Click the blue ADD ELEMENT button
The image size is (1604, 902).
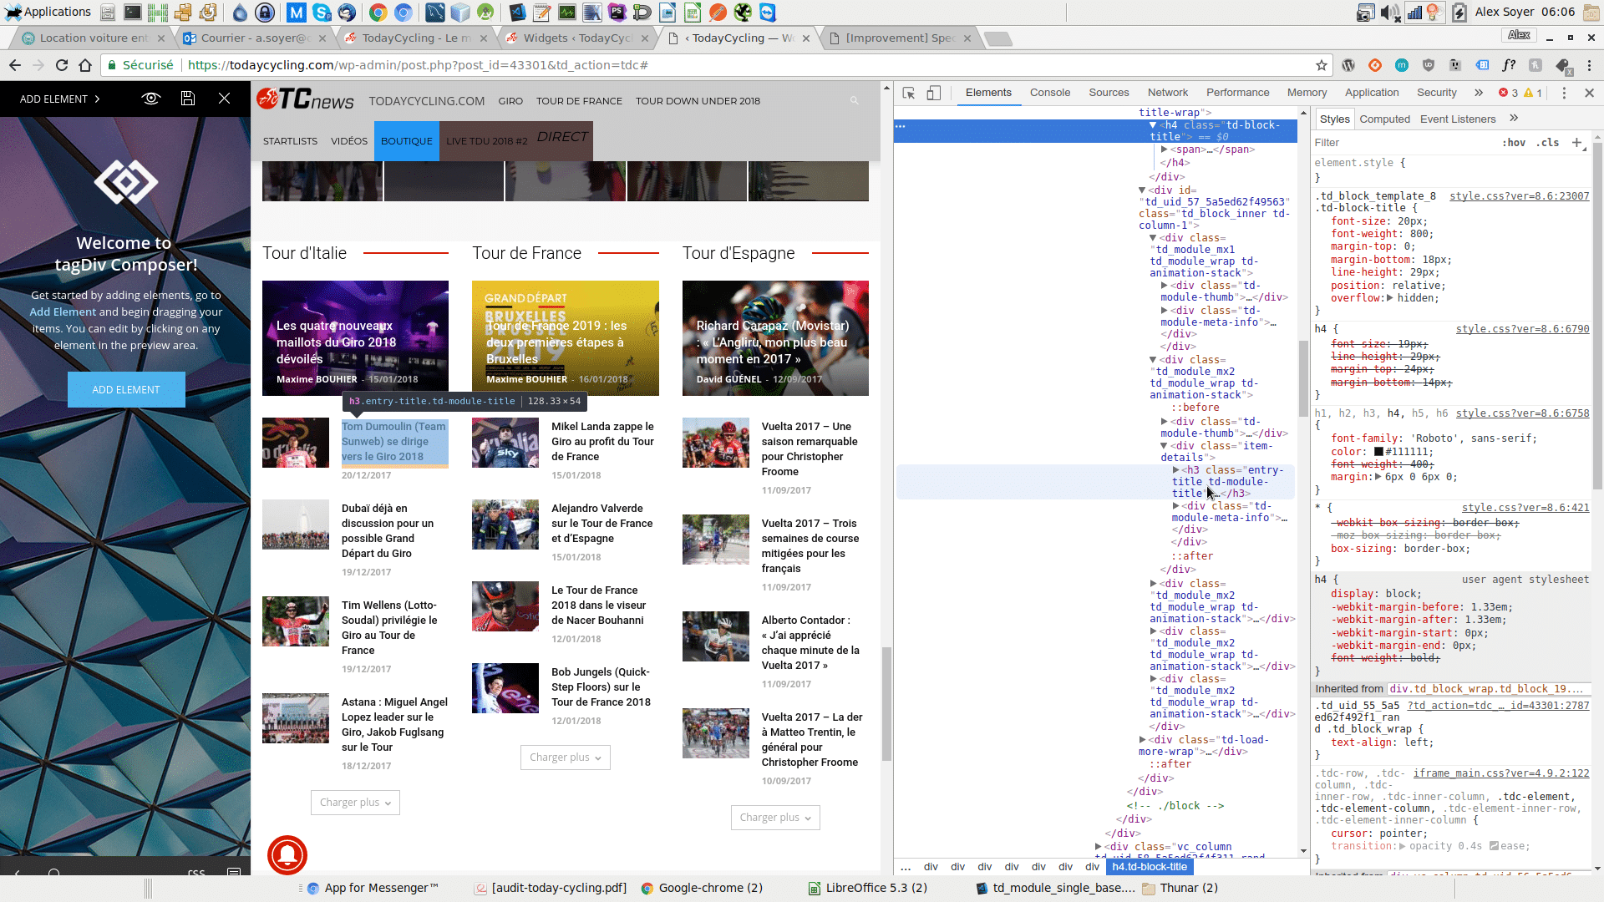pyautogui.click(x=126, y=390)
